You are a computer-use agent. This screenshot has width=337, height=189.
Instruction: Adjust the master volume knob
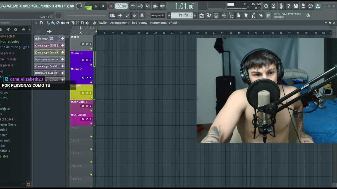[x=79, y=6]
